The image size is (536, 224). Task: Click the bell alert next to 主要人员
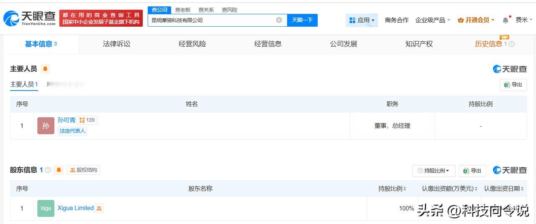point(45,69)
